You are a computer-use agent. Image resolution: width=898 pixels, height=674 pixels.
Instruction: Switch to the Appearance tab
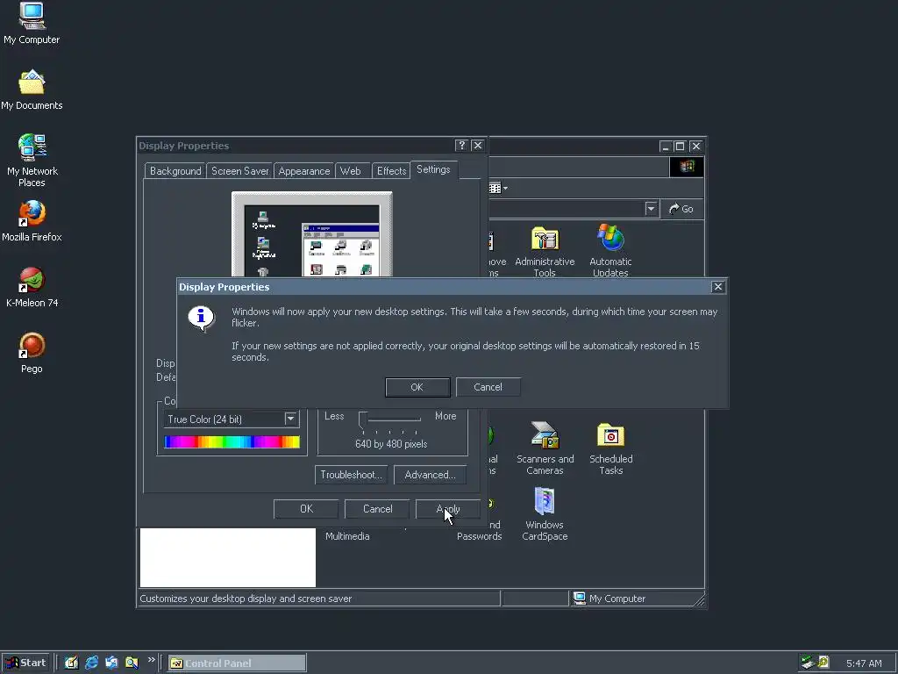304,171
